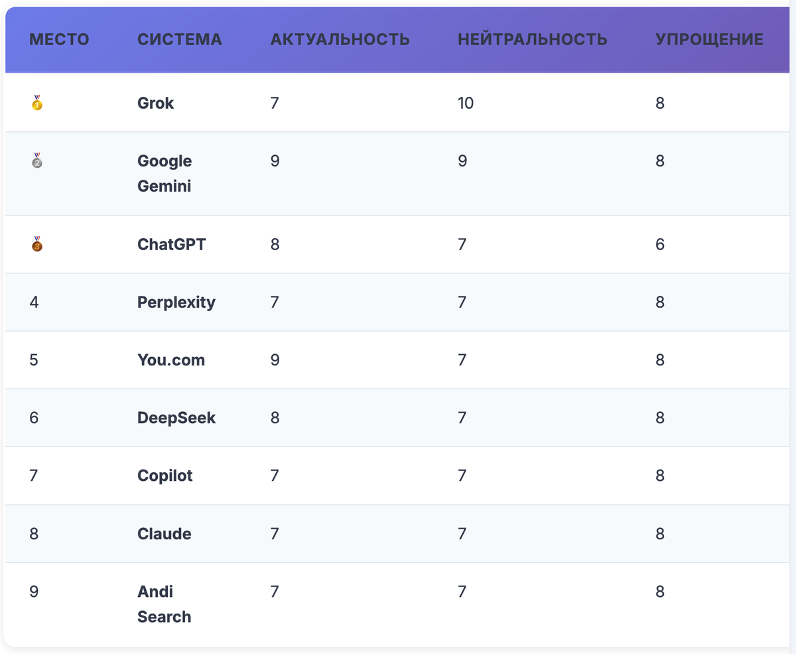Screen dimensions: 796x654
Task: Select the Grok system name
Action: click(156, 103)
